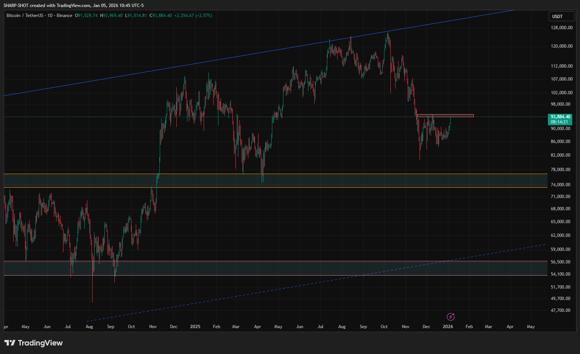Click the 56,500.00 price axis label
The width and height of the screenshot is (580, 354).
(560, 262)
